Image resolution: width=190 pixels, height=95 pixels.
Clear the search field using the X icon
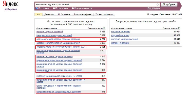pos(158,5)
